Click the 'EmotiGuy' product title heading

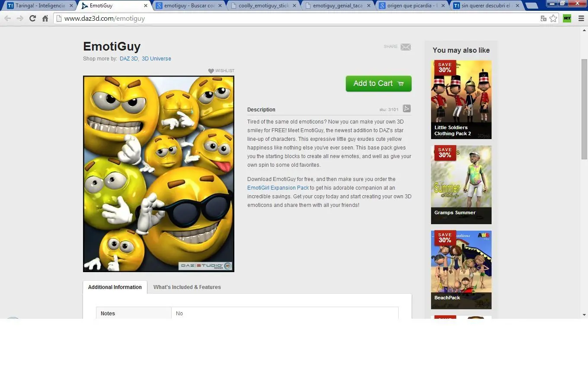coord(112,47)
